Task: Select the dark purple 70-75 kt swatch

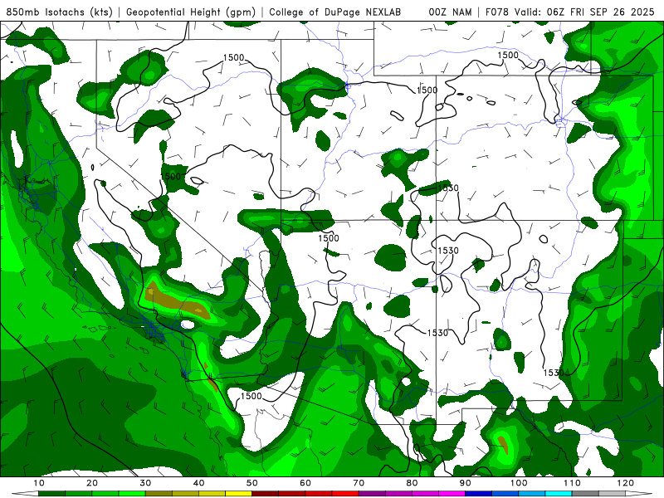Action: [x=372, y=494]
